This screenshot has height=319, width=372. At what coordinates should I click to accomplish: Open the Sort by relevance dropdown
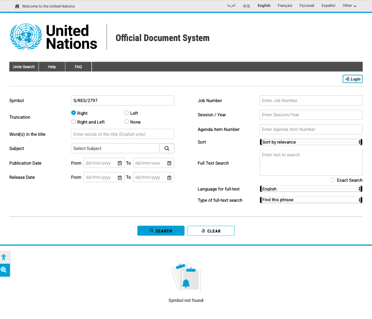click(311, 142)
